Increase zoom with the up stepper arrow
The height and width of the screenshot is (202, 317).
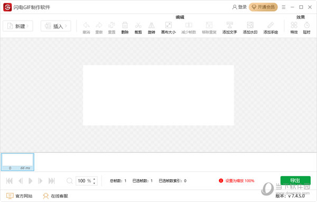click(95, 179)
